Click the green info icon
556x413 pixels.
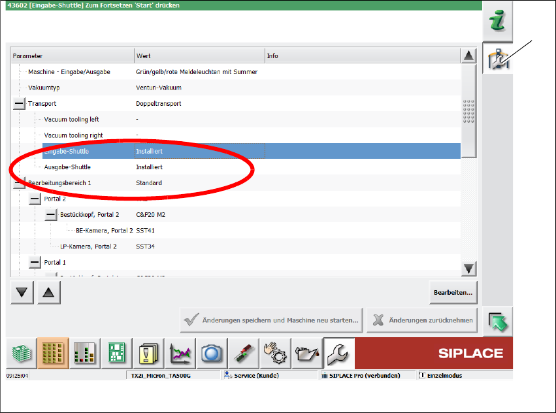coord(497,20)
